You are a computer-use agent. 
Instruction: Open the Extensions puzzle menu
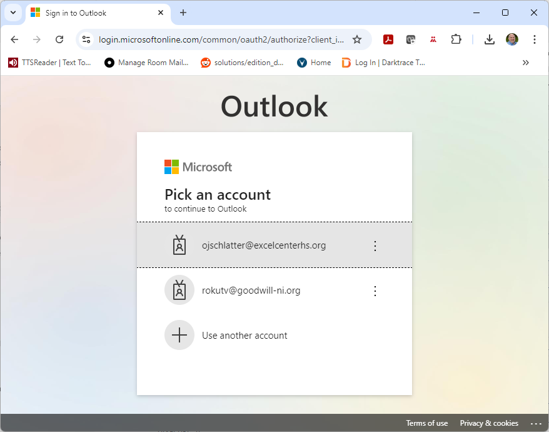tap(456, 39)
